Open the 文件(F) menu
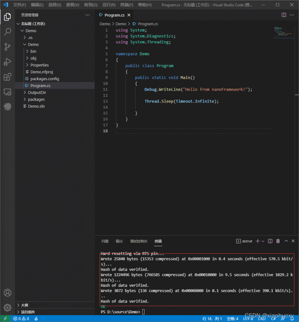 click(19, 5)
